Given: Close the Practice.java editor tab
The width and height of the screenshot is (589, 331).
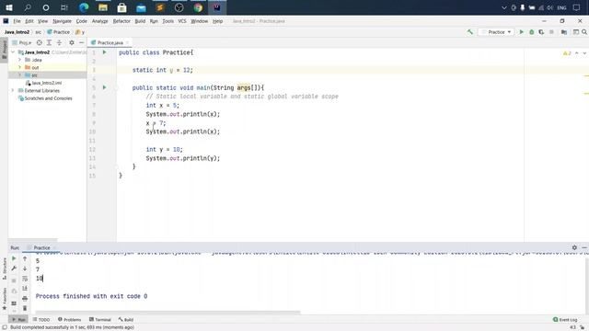Looking at the screenshot, I should pyautogui.click(x=127, y=43).
